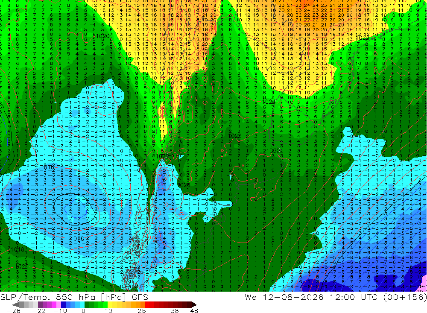Click the dark purple swatch above -22

pos(40,304)
